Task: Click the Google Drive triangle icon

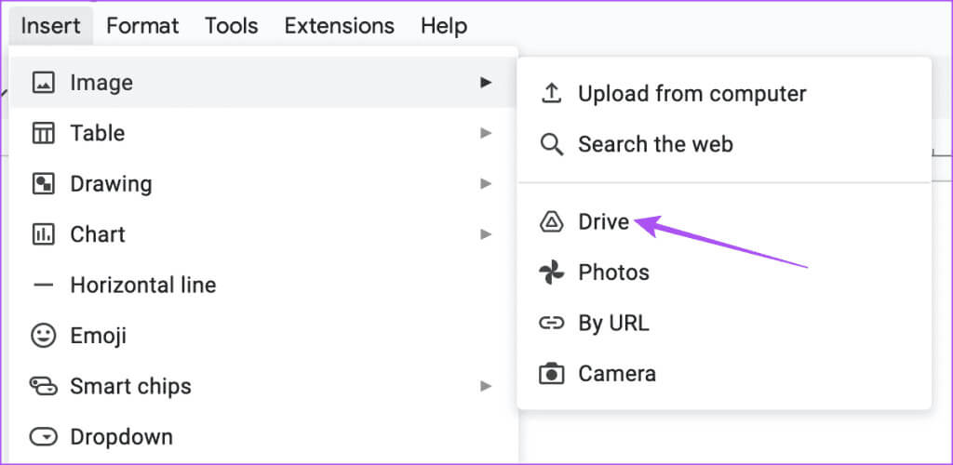Action: 552,222
